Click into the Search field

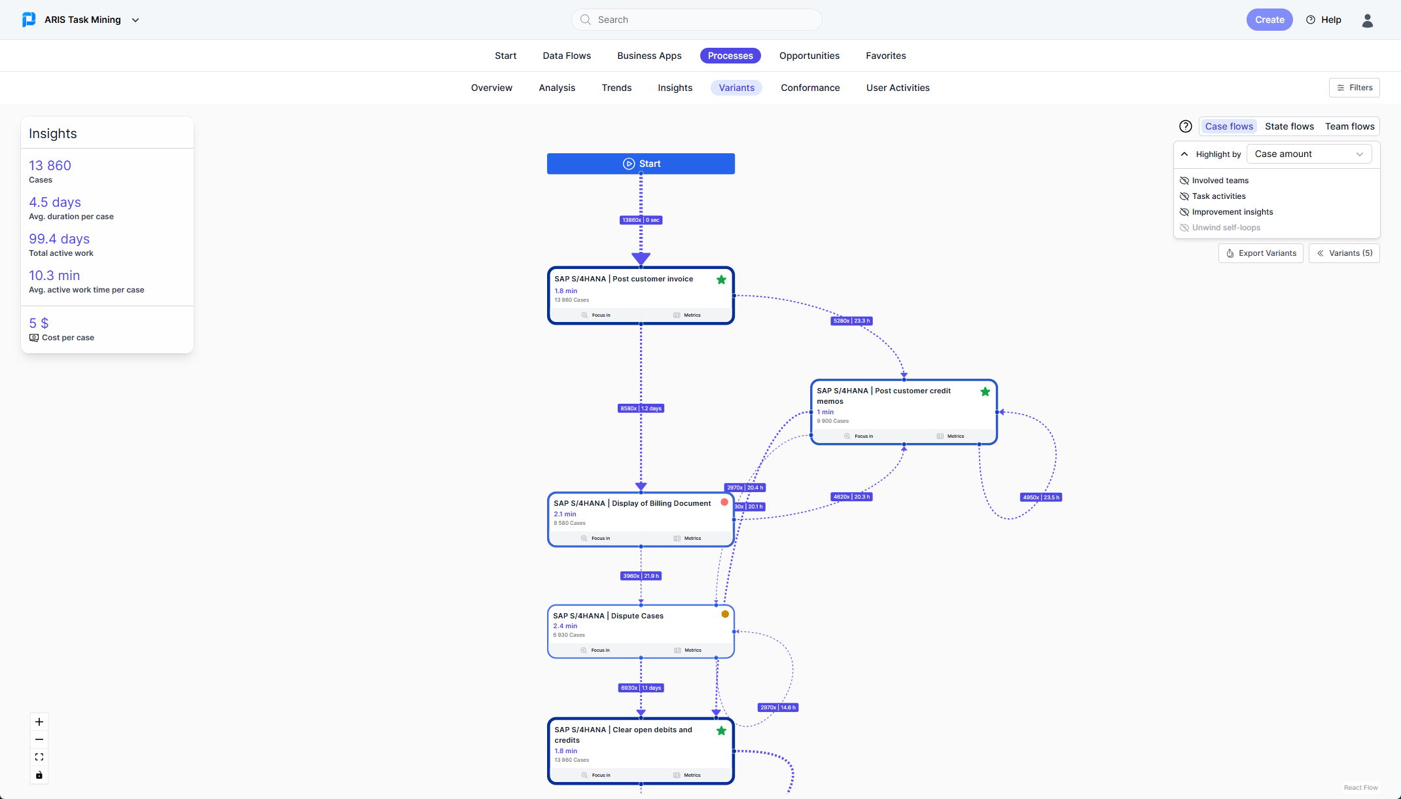[696, 20]
